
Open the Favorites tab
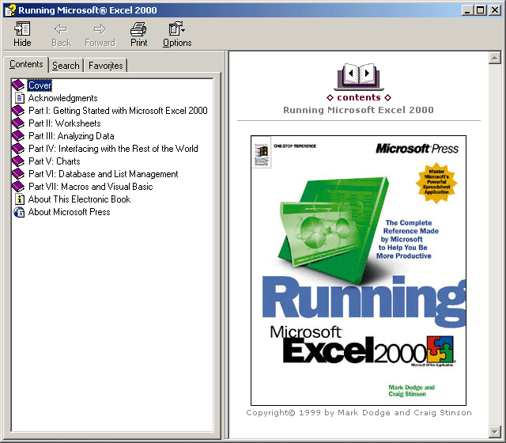click(105, 66)
